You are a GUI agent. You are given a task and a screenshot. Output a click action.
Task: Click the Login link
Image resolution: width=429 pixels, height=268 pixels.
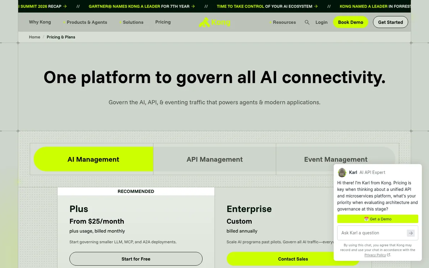coord(321,22)
